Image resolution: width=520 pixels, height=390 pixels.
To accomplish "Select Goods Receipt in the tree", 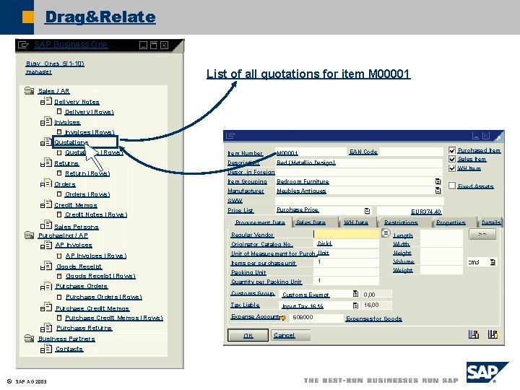I will tap(79, 266).
